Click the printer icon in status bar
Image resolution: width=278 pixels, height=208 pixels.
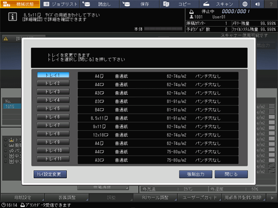pyautogui.click(x=23, y=205)
